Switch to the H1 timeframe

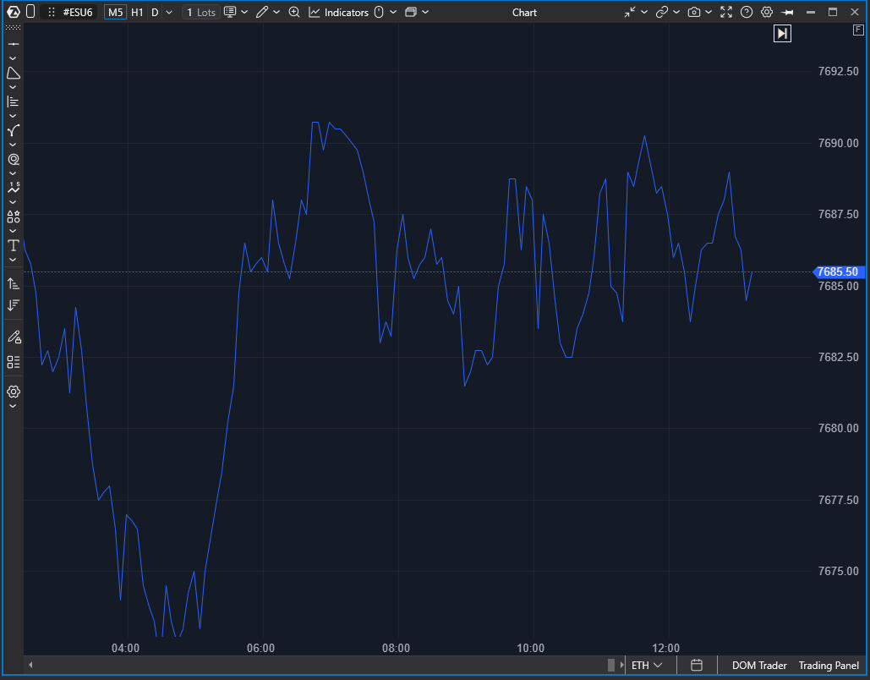137,12
